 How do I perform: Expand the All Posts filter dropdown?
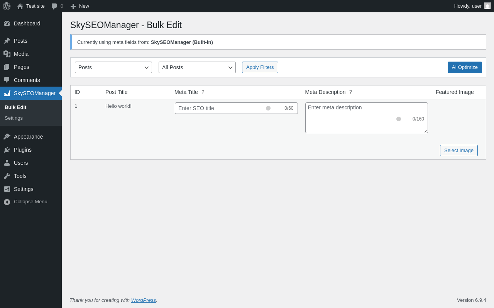[x=197, y=67]
